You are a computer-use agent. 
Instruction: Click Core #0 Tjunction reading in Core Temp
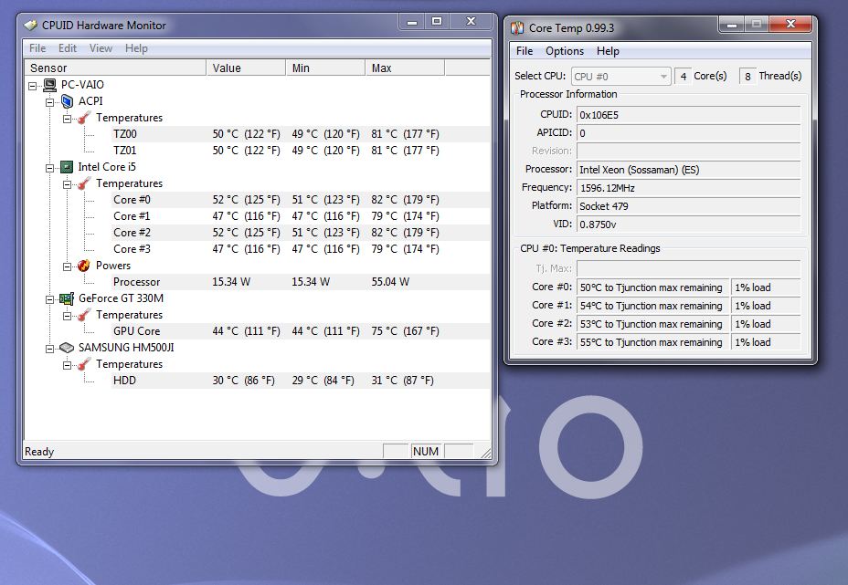click(652, 287)
